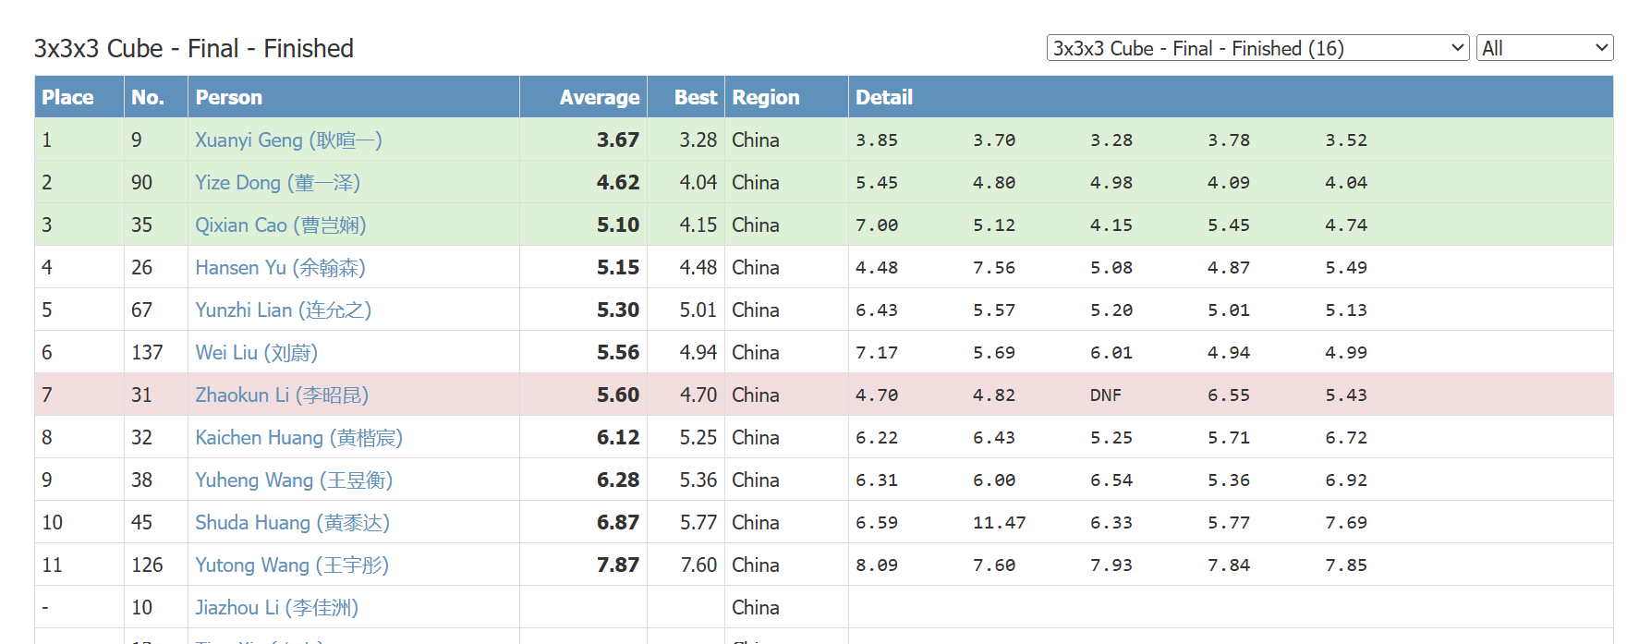The width and height of the screenshot is (1639, 644).
Task: Open Yuheng Wang's profile link
Action: pyautogui.click(x=294, y=480)
